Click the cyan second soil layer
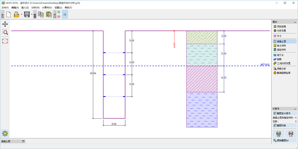The image size is (298, 149). (202, 55)
